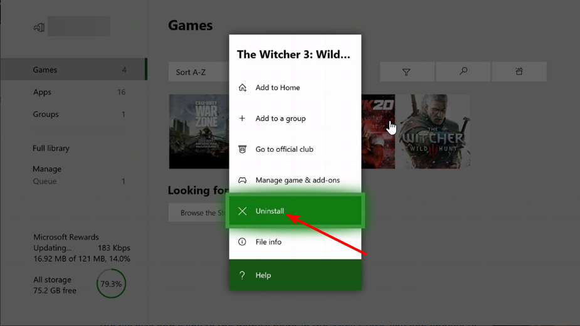Open File info entry
Screen dimensions: 580x326
pyautogui.click(x=295, y=241)
